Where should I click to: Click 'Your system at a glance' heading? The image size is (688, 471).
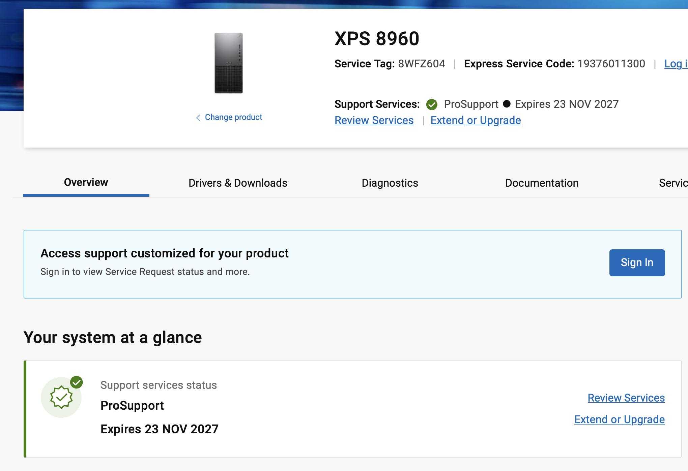pyautogui.click(x=113, y=337)
